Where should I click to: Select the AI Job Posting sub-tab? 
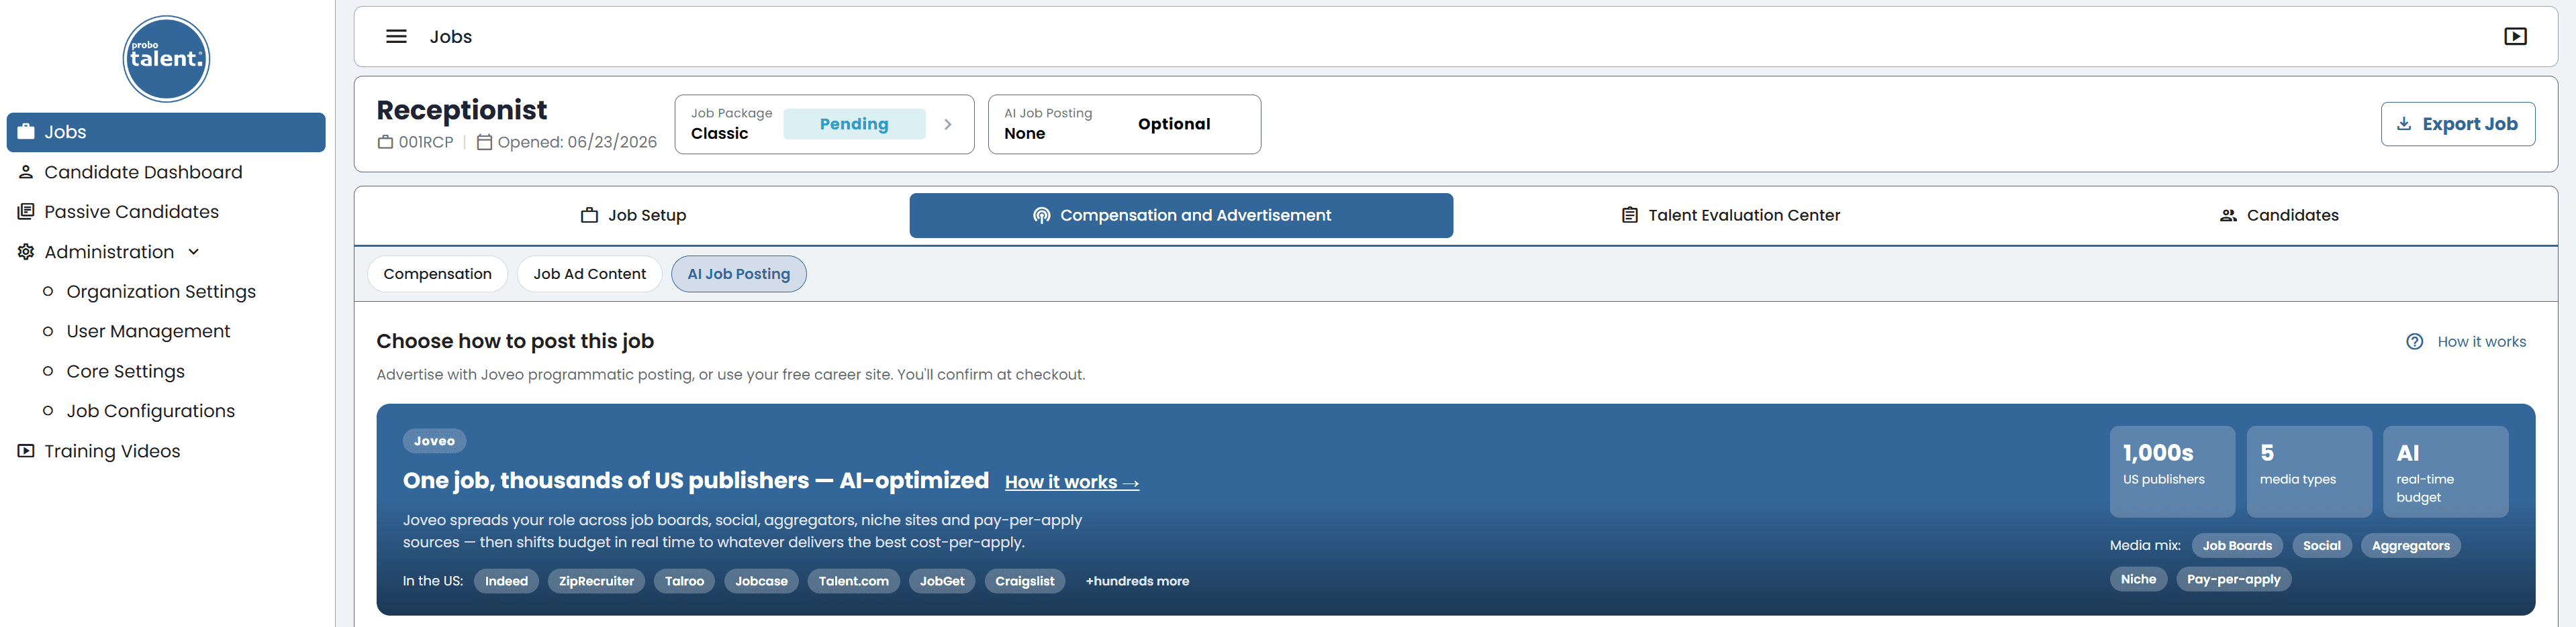[738, 274]
